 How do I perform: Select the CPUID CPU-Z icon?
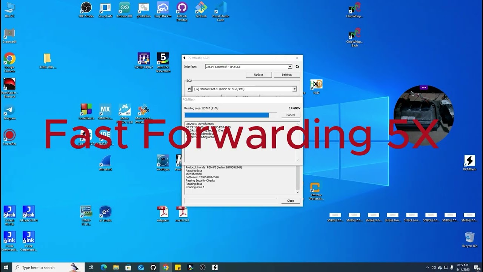coord(144,60)
